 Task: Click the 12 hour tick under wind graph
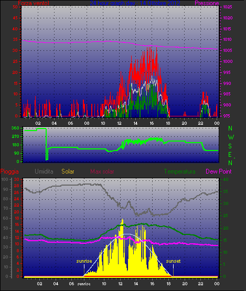[119, 123]
